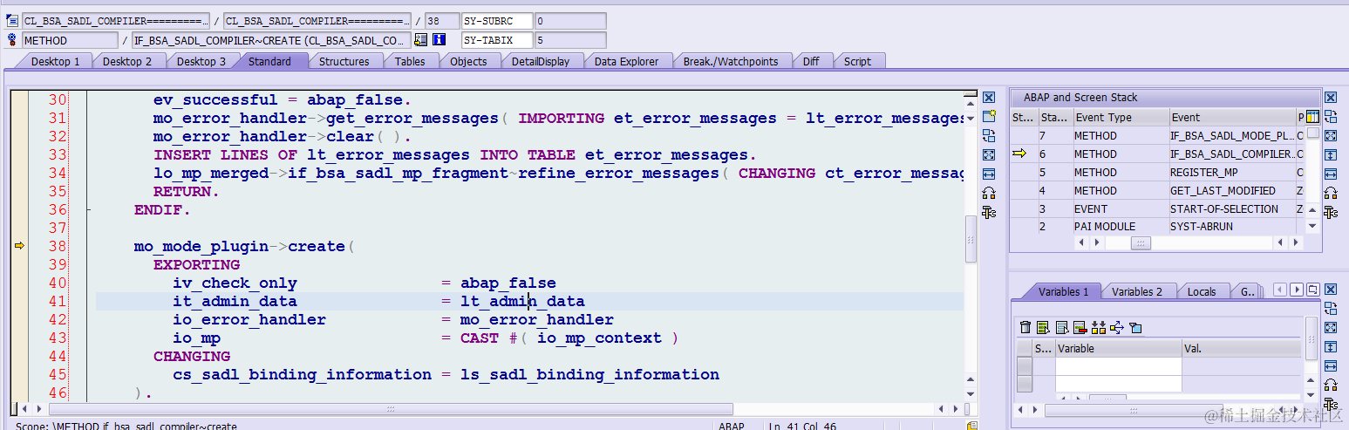Close the ABAP and Screen Stack tool
Image resolution: width=1349 pixels, height=430 pixels.
pyautogui.click(x=1331, y=98)
